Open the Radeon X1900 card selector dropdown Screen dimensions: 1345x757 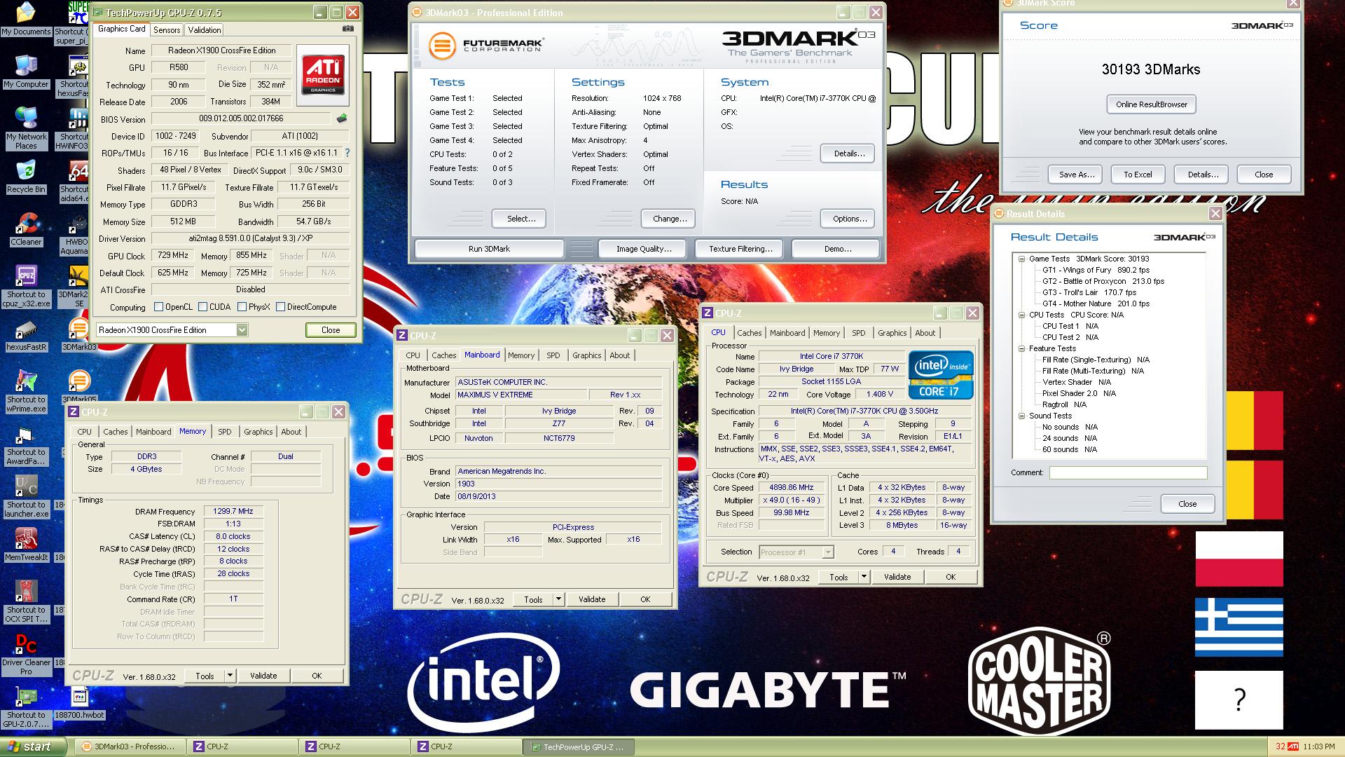tap(242, 330)
